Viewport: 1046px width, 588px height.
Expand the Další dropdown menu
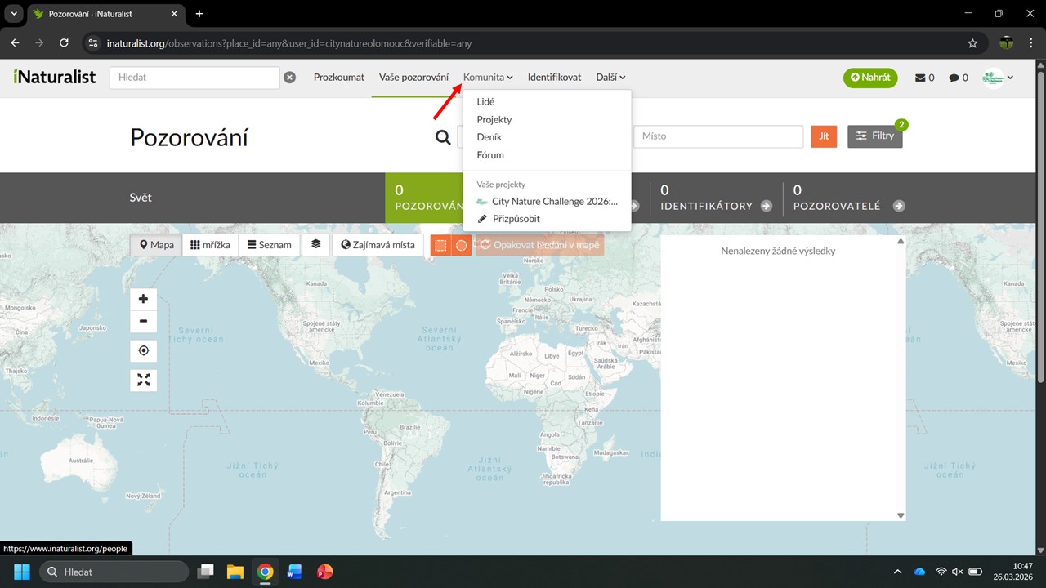click(x=610, y=78)
